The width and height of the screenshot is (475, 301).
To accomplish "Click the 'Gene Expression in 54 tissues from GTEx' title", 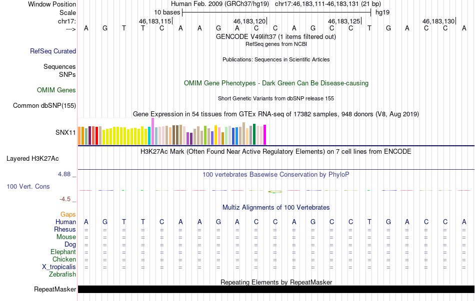I will [276, 114].
